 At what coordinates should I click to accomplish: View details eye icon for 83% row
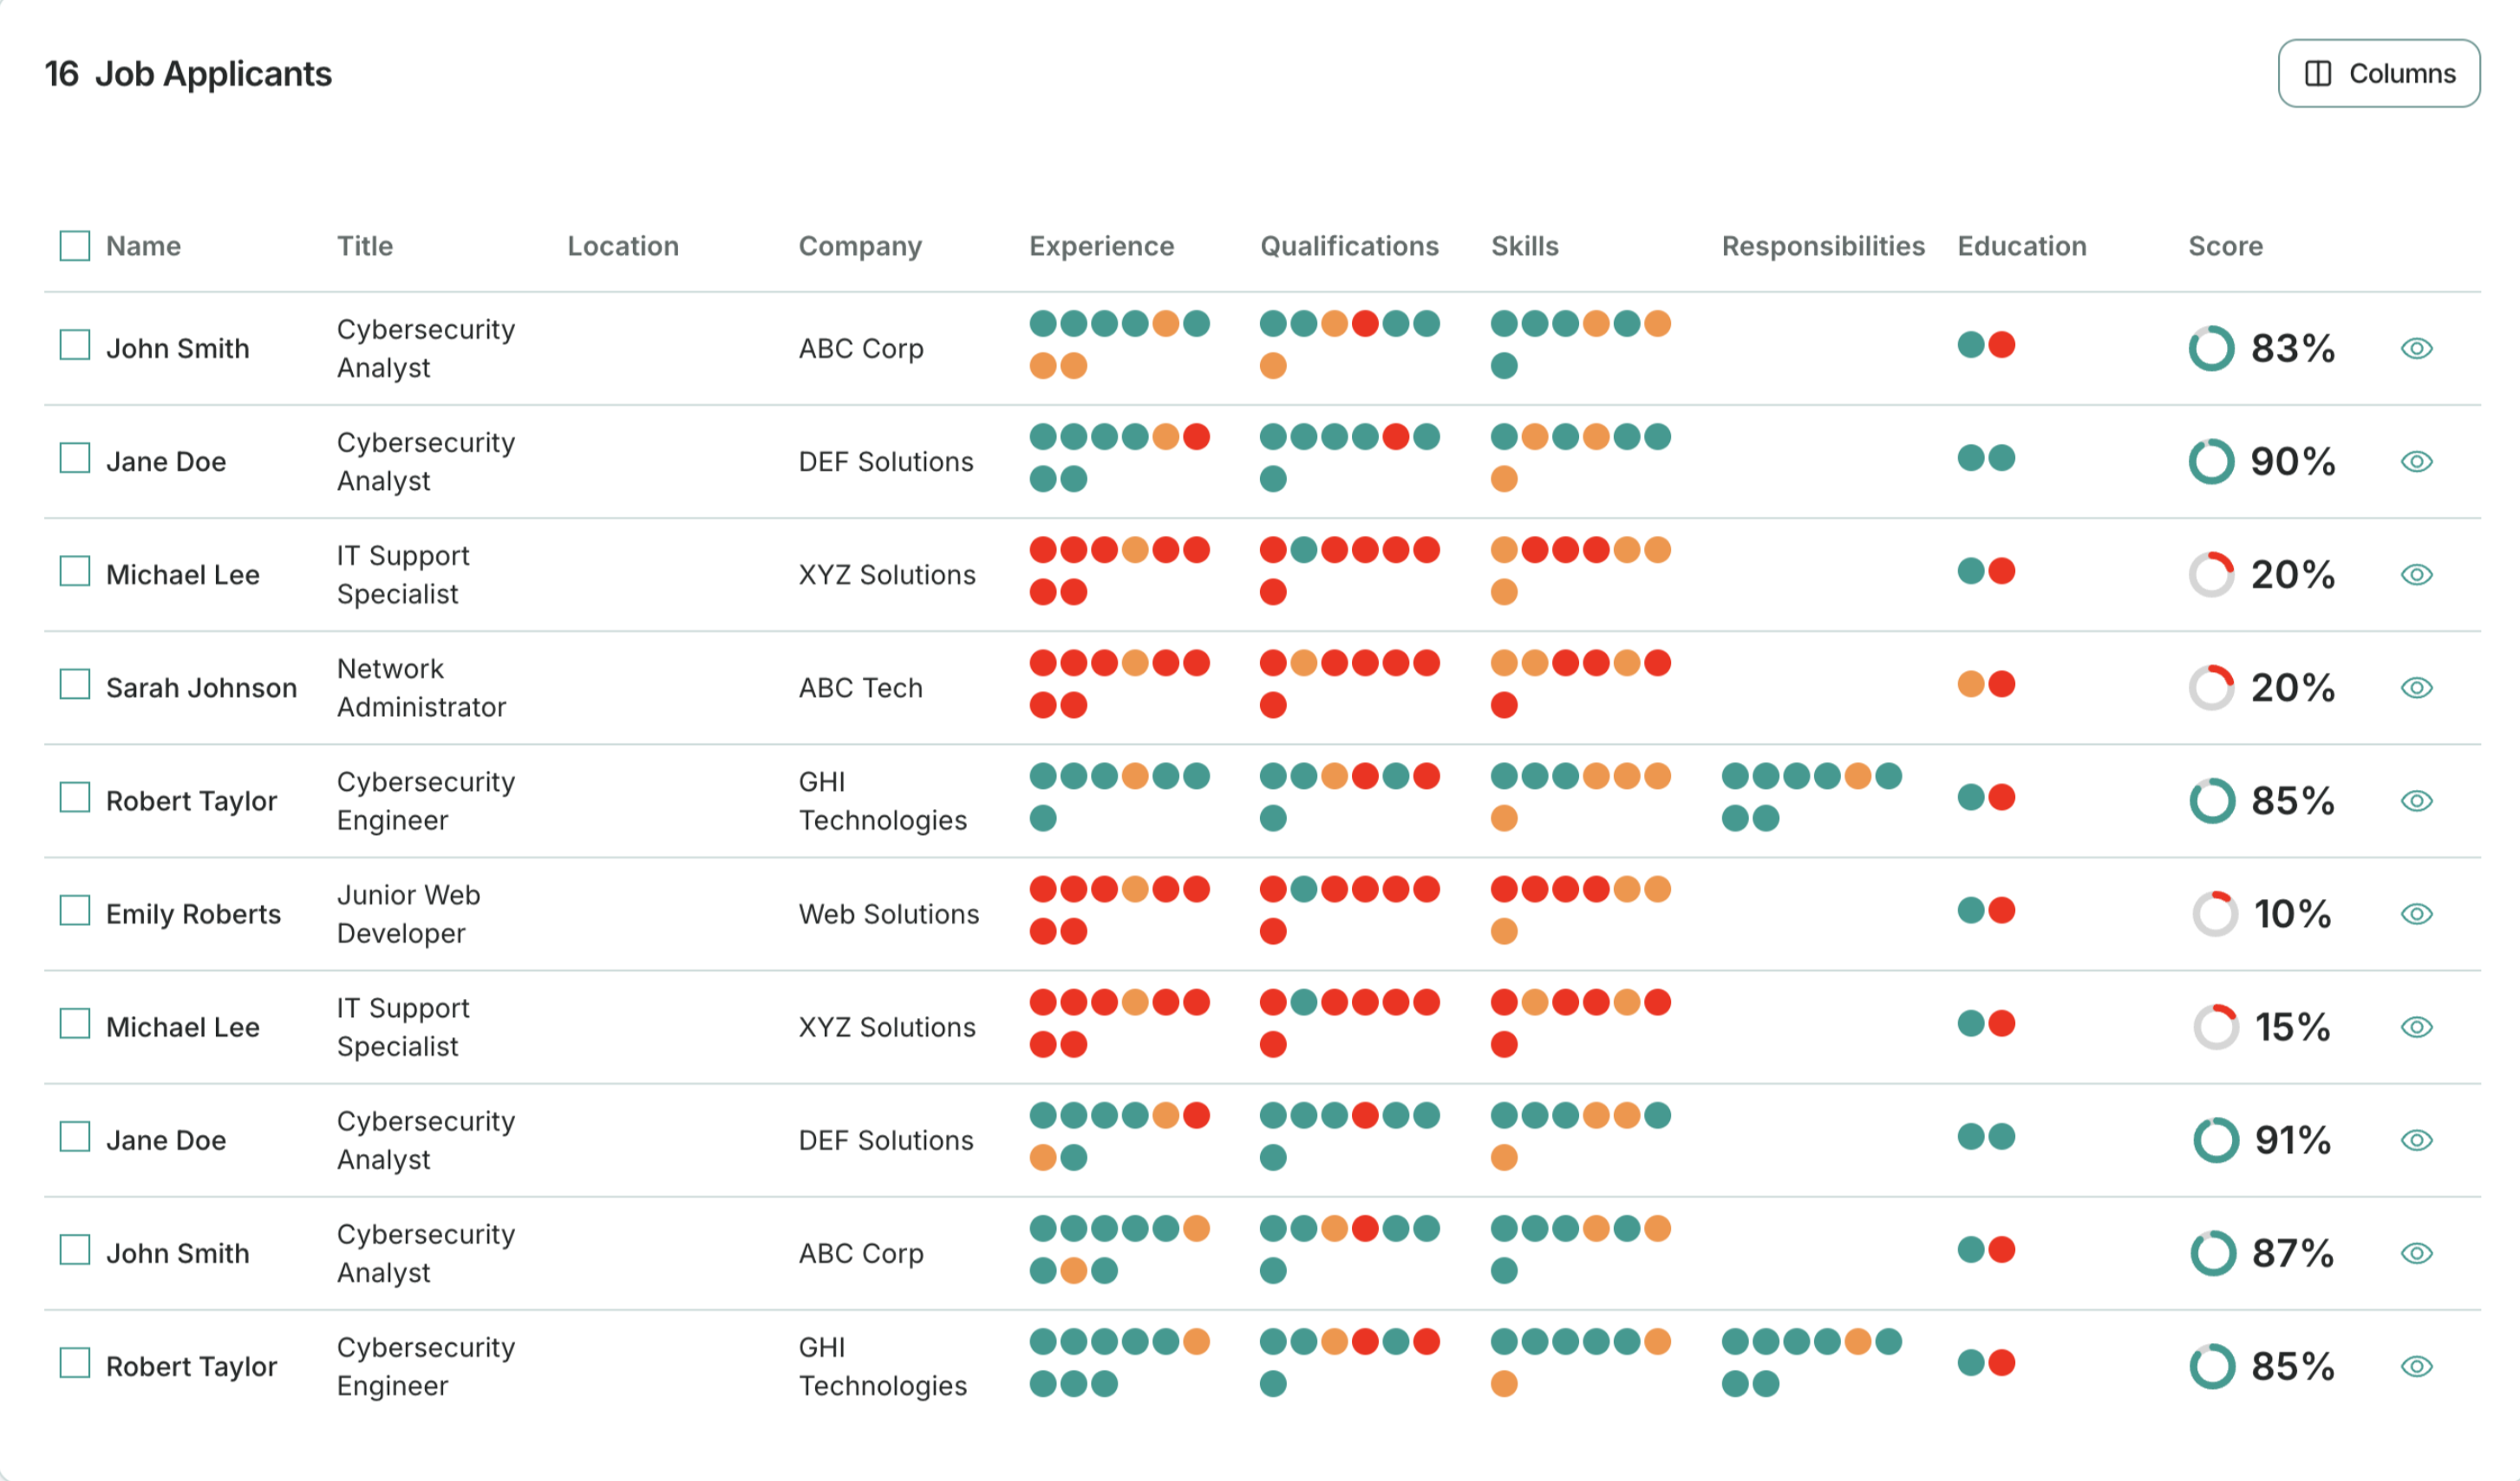tap(2416, 348)
